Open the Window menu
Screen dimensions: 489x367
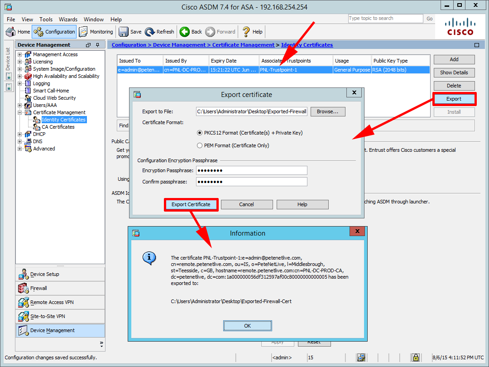point(94,19)
